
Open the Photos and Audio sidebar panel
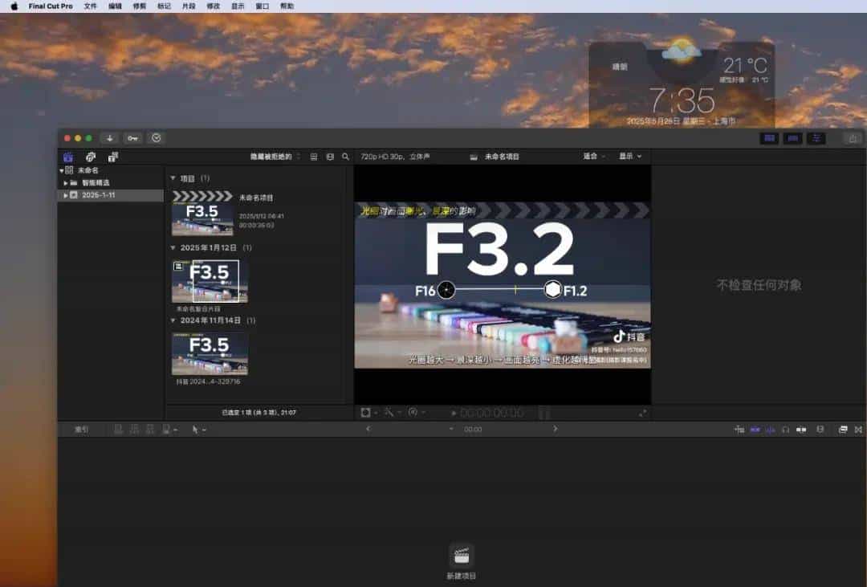click(91, 157)
